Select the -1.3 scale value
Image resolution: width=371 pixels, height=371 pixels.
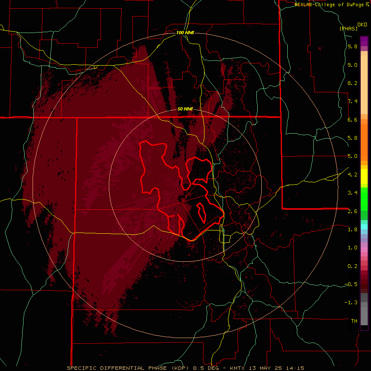coord(351,303)
